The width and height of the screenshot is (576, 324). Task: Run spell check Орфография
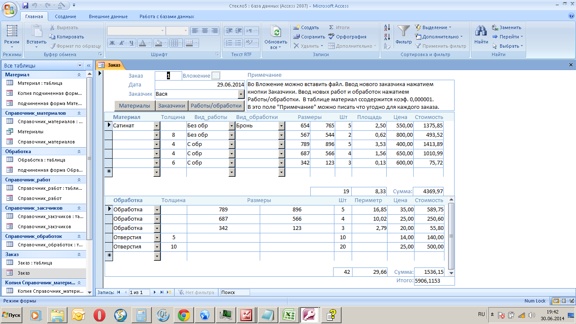click(x=347, y=37)
